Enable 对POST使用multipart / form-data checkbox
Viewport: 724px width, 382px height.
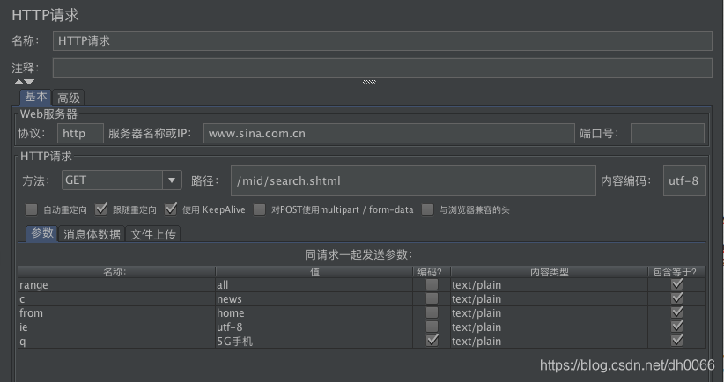click(x=260, y=209)
